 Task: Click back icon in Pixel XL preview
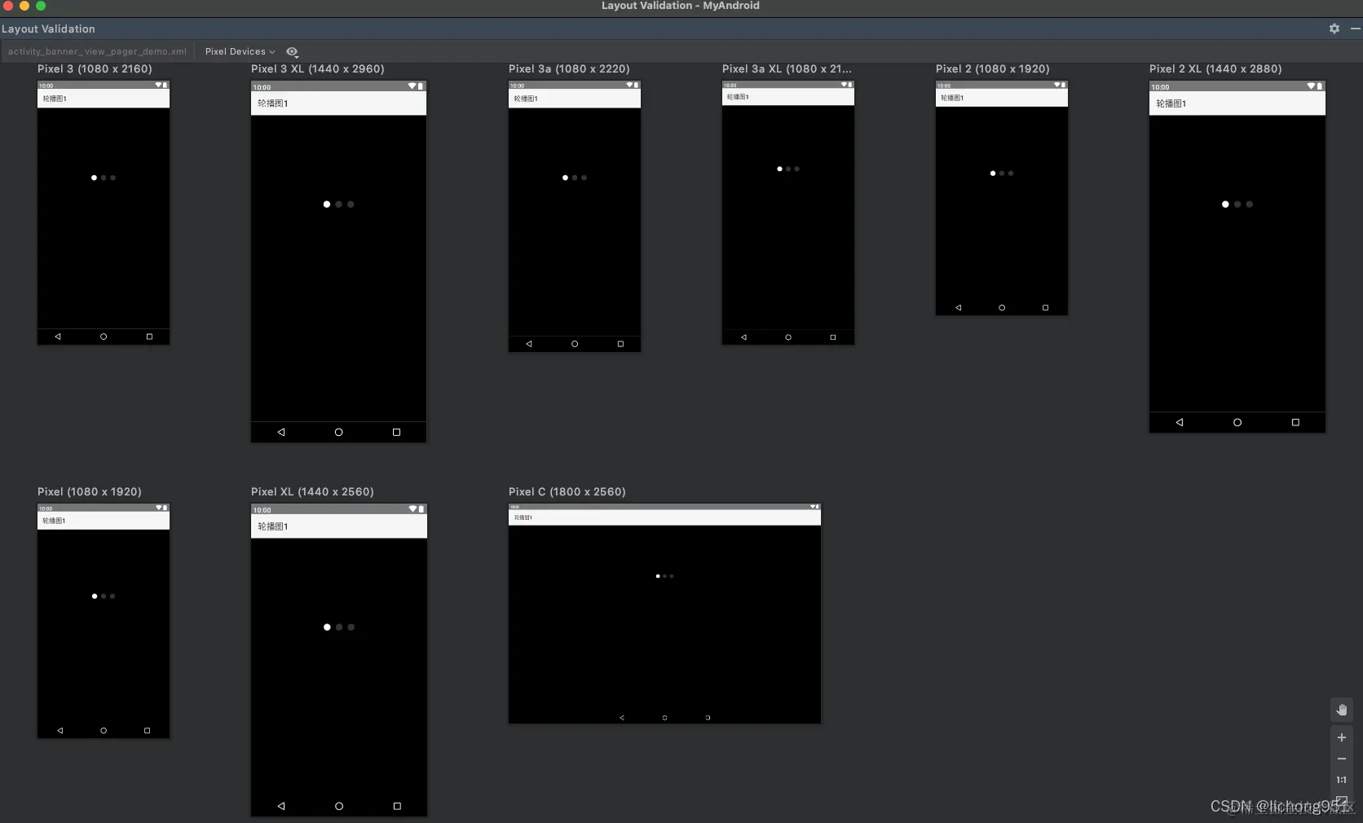[x=281, y=806]
